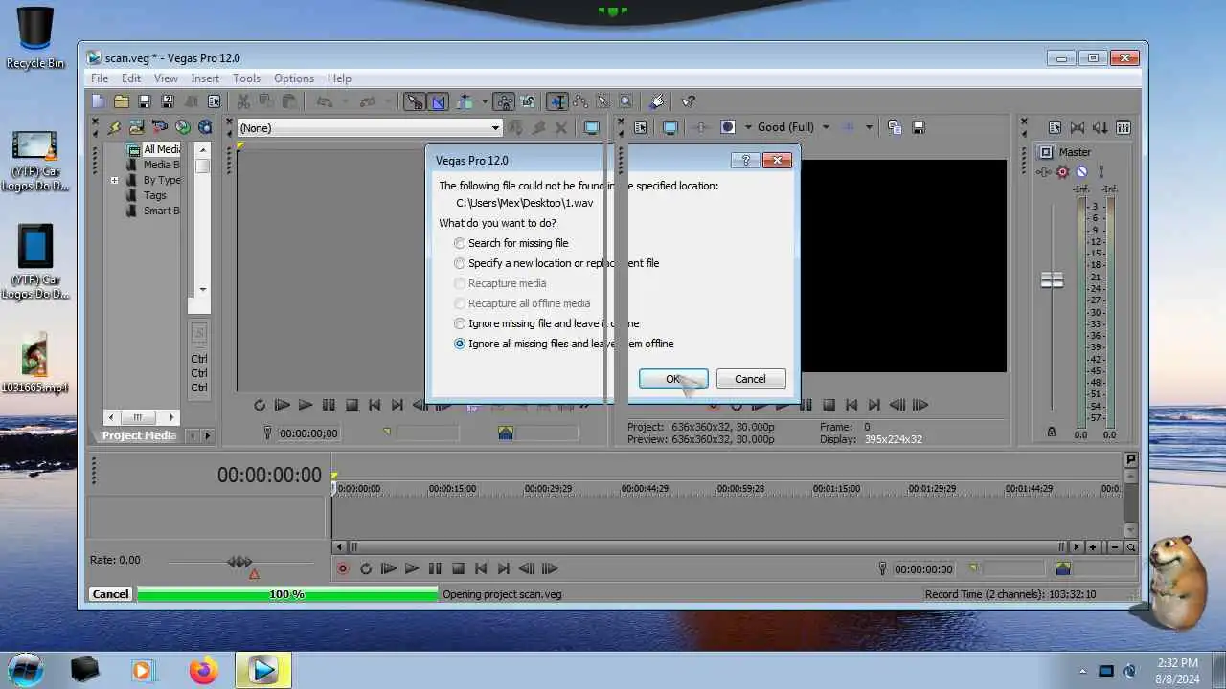Toggle Master mute circle-slash icon
The height and width of the screenshot is (689, 1226).
[1081, 172]
